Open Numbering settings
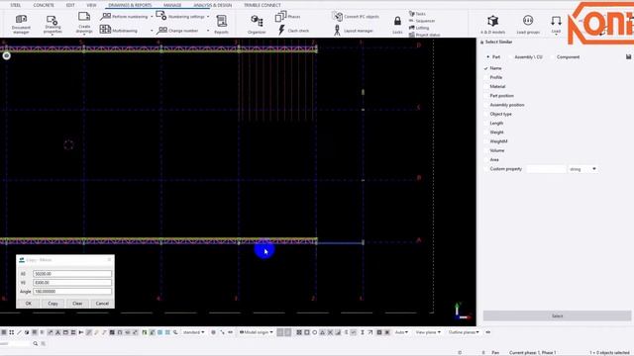This screenshot has height=356, width=634. [x=180, y=17]
